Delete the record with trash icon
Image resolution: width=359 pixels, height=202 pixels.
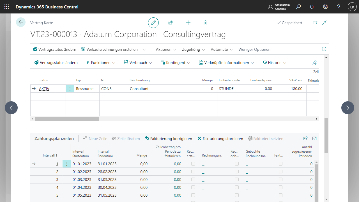pyautogui.click(x=205, y=23)
